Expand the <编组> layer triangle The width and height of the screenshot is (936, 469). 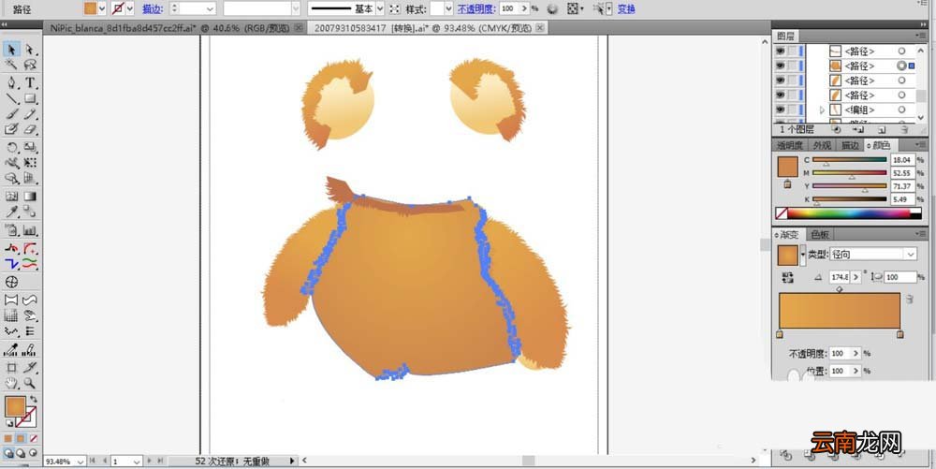[x=822, y=110]
